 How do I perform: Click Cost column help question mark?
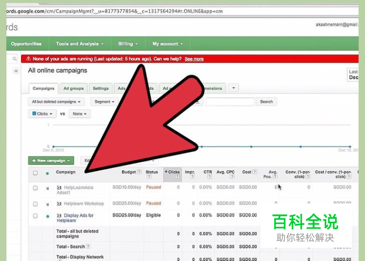pos(254,172)
